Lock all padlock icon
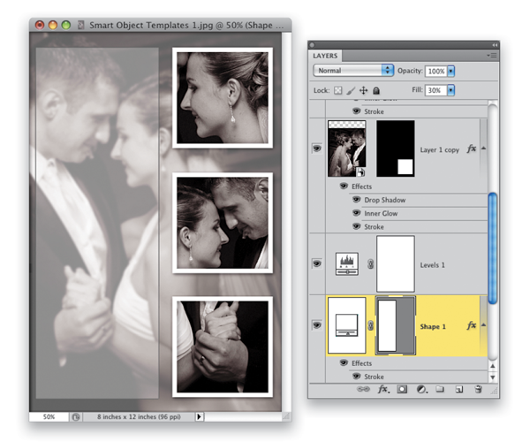The image size is (530, 442). (x=376, y=90)
